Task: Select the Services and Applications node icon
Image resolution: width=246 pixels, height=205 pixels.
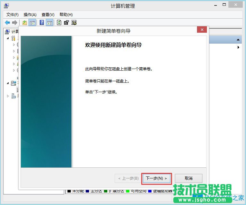Action: click(14, 96)
